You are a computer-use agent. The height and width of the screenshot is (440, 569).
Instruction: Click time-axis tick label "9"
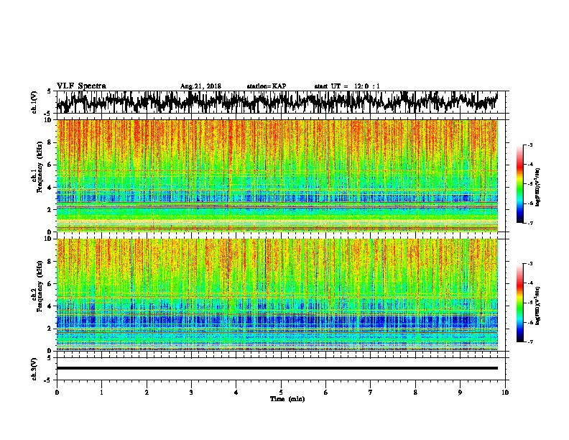click(x=460, y=393)
